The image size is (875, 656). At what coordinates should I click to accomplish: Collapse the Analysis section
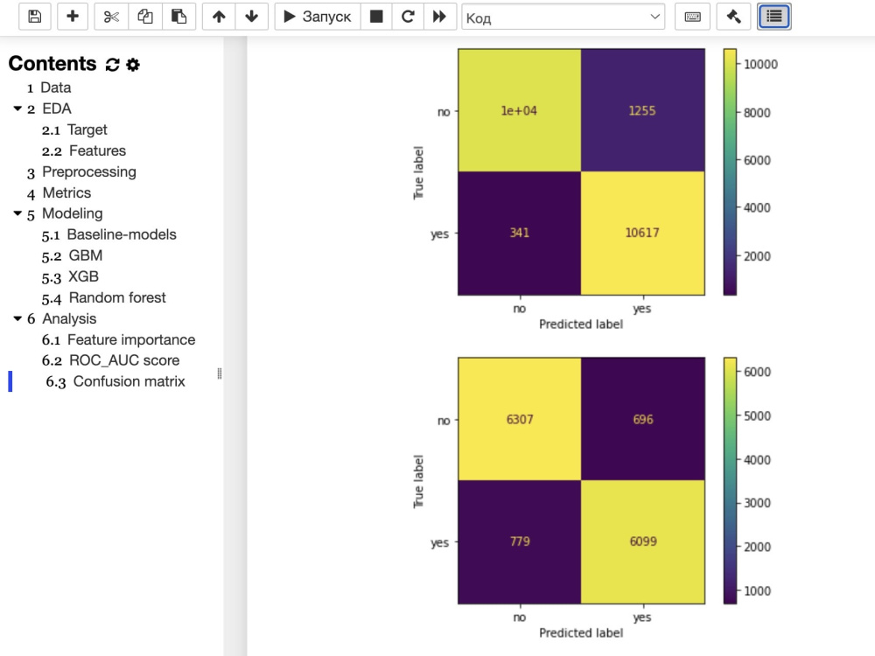(x=17, y=318)
